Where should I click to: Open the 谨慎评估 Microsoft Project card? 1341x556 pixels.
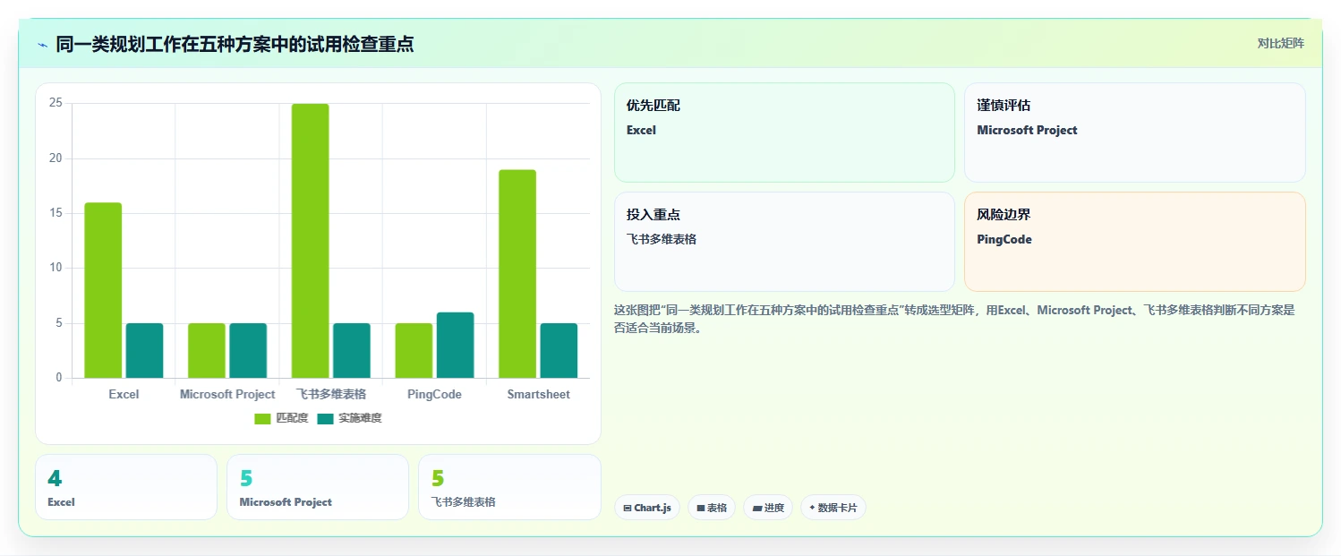point(1135,133)
